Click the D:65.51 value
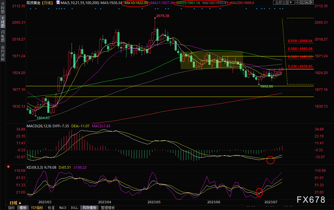Image resolution: width=334 pixels, height=210 pixels. (x=65, y=167)
